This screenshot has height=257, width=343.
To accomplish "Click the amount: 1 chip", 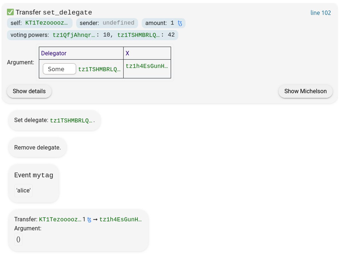I will point(163,23).
